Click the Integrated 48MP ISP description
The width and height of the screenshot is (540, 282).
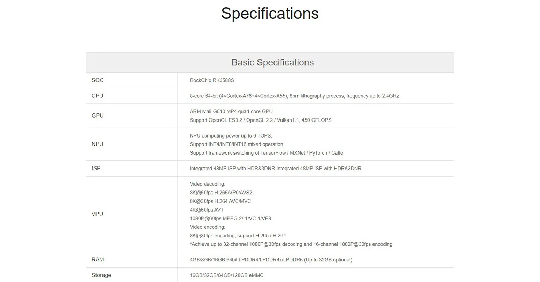(275, 169)
